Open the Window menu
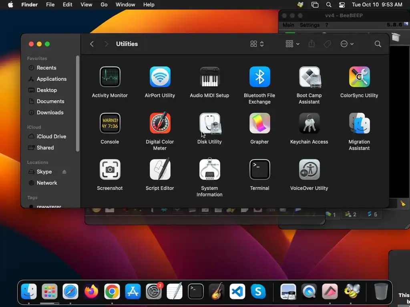Screen dimensions: 410x307 point(125,5)
